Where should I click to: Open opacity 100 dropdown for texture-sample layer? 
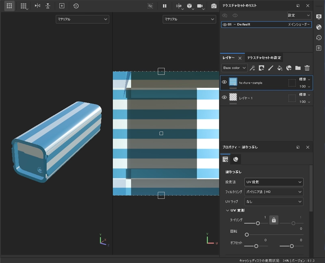tap(304, 86)
